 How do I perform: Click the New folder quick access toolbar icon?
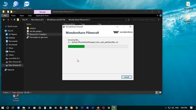[11, 12]
